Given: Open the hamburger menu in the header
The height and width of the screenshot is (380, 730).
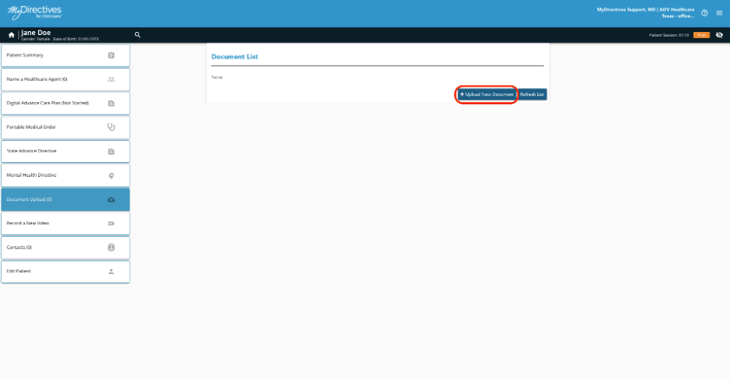Looking at the screenshot, I should pyautogui.click(x=719, y=13).
